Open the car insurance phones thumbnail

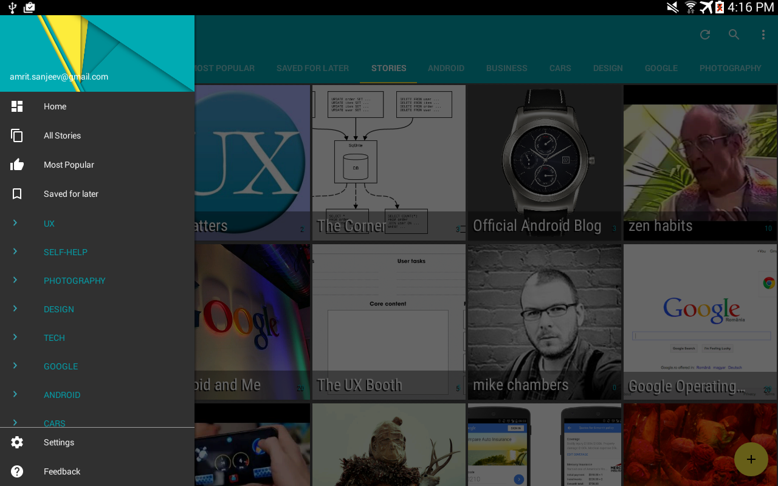tap(545, 445)
